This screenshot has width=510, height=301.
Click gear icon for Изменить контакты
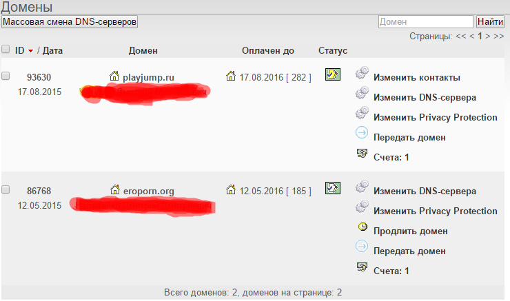click(x=362, y=73)
